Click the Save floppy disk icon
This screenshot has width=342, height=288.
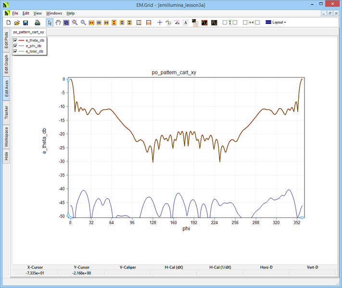click(25, 23)
